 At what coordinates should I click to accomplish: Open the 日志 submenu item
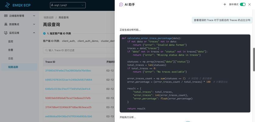tap(11, 58)
